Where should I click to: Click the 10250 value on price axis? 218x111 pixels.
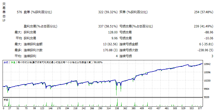click(x=207, y=81)
